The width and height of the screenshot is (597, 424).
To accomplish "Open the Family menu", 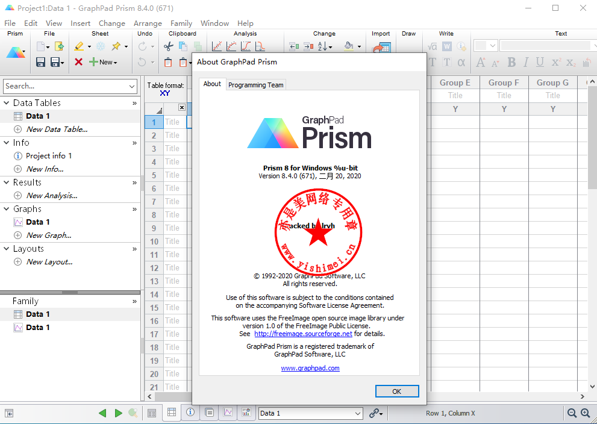I will click(x=181, y=23).
